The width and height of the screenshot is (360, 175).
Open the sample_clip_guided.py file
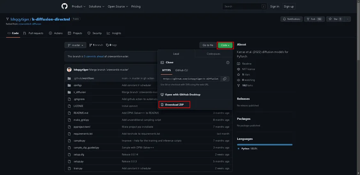coord(86,148)
